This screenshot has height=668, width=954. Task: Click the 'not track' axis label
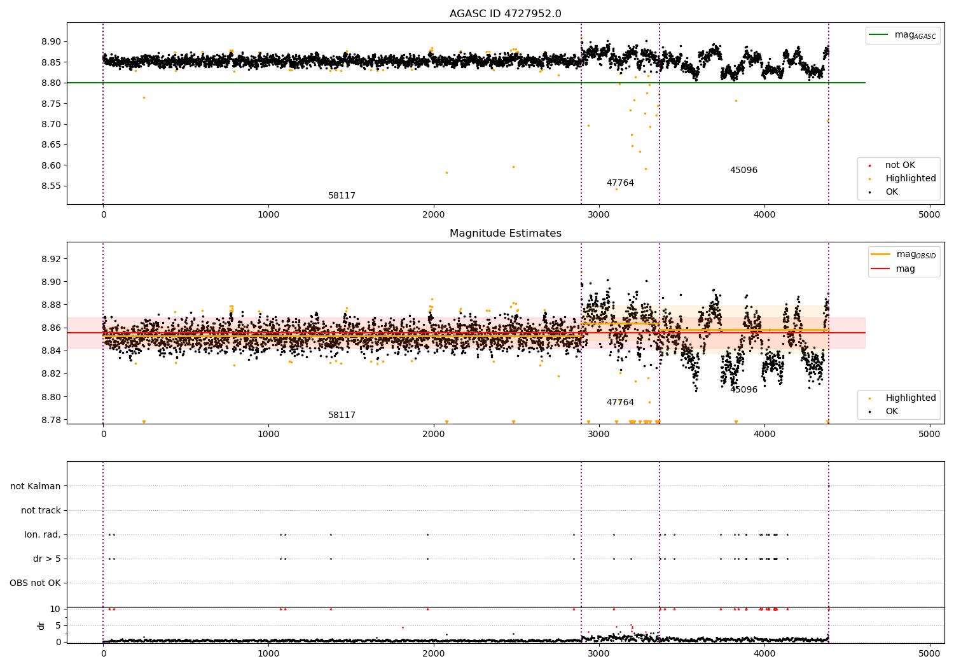coord(41,511)
